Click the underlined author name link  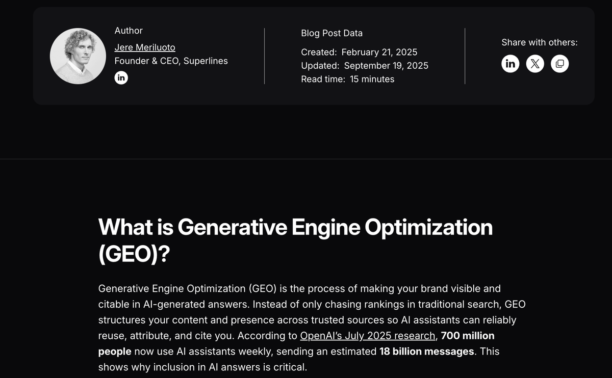pyautogui.click(x=144, y=47)
